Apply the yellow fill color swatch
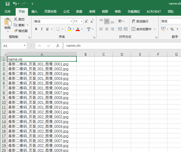 coord(69,29)
